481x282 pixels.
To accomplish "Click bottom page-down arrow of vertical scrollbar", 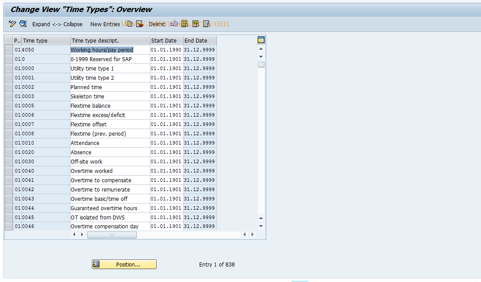I will [x=261, y=226].
